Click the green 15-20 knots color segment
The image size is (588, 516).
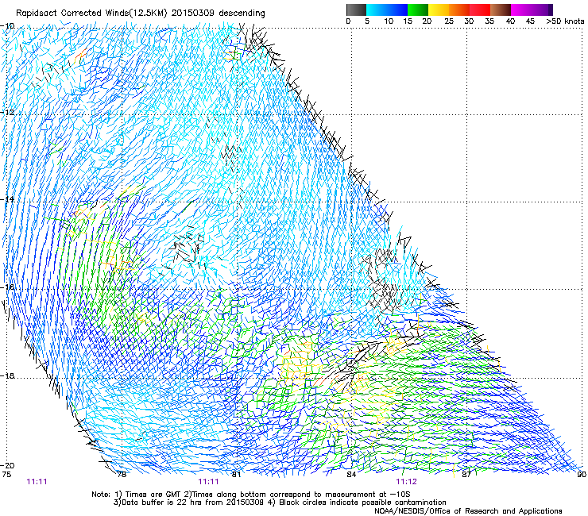[x=418, y=10]
